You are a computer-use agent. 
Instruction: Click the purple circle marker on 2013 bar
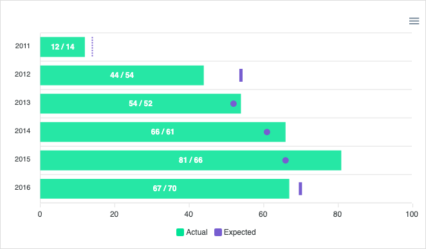coord(234,104)
